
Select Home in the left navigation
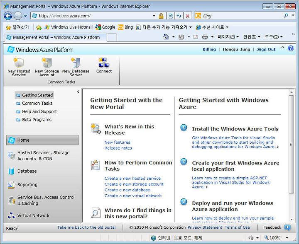(42, 140)
